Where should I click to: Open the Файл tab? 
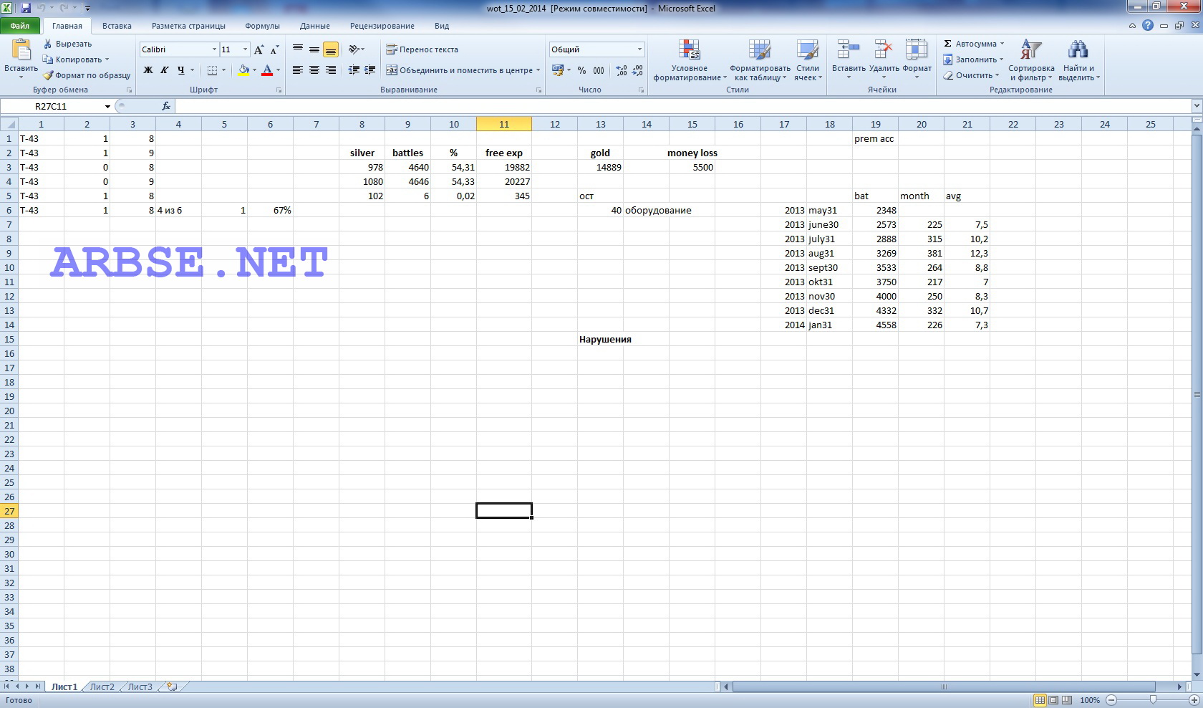pyautogui.click(x=20, y=26)
